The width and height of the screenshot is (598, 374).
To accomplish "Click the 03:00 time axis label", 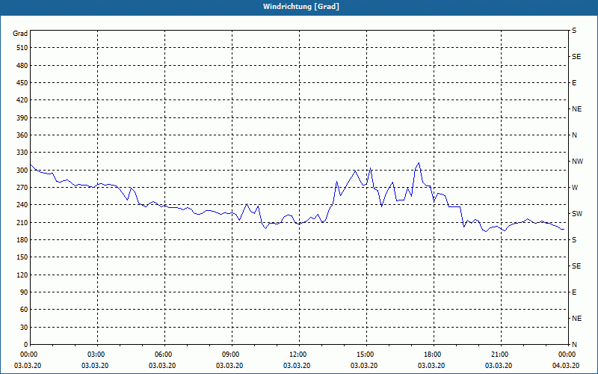I will tap(97, 355).
